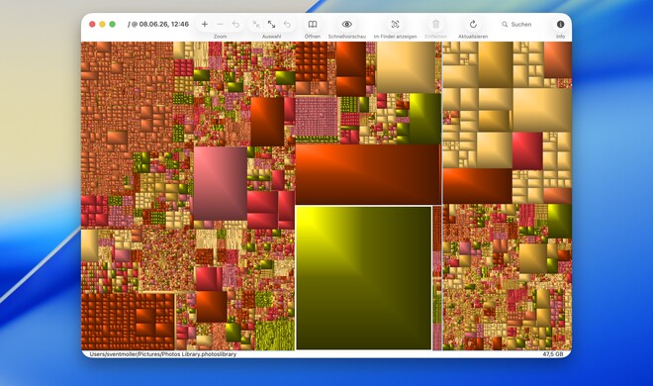The image size is (653, 386).
Task: Click the green full-screen window button
Action: (x=113, y=24)
